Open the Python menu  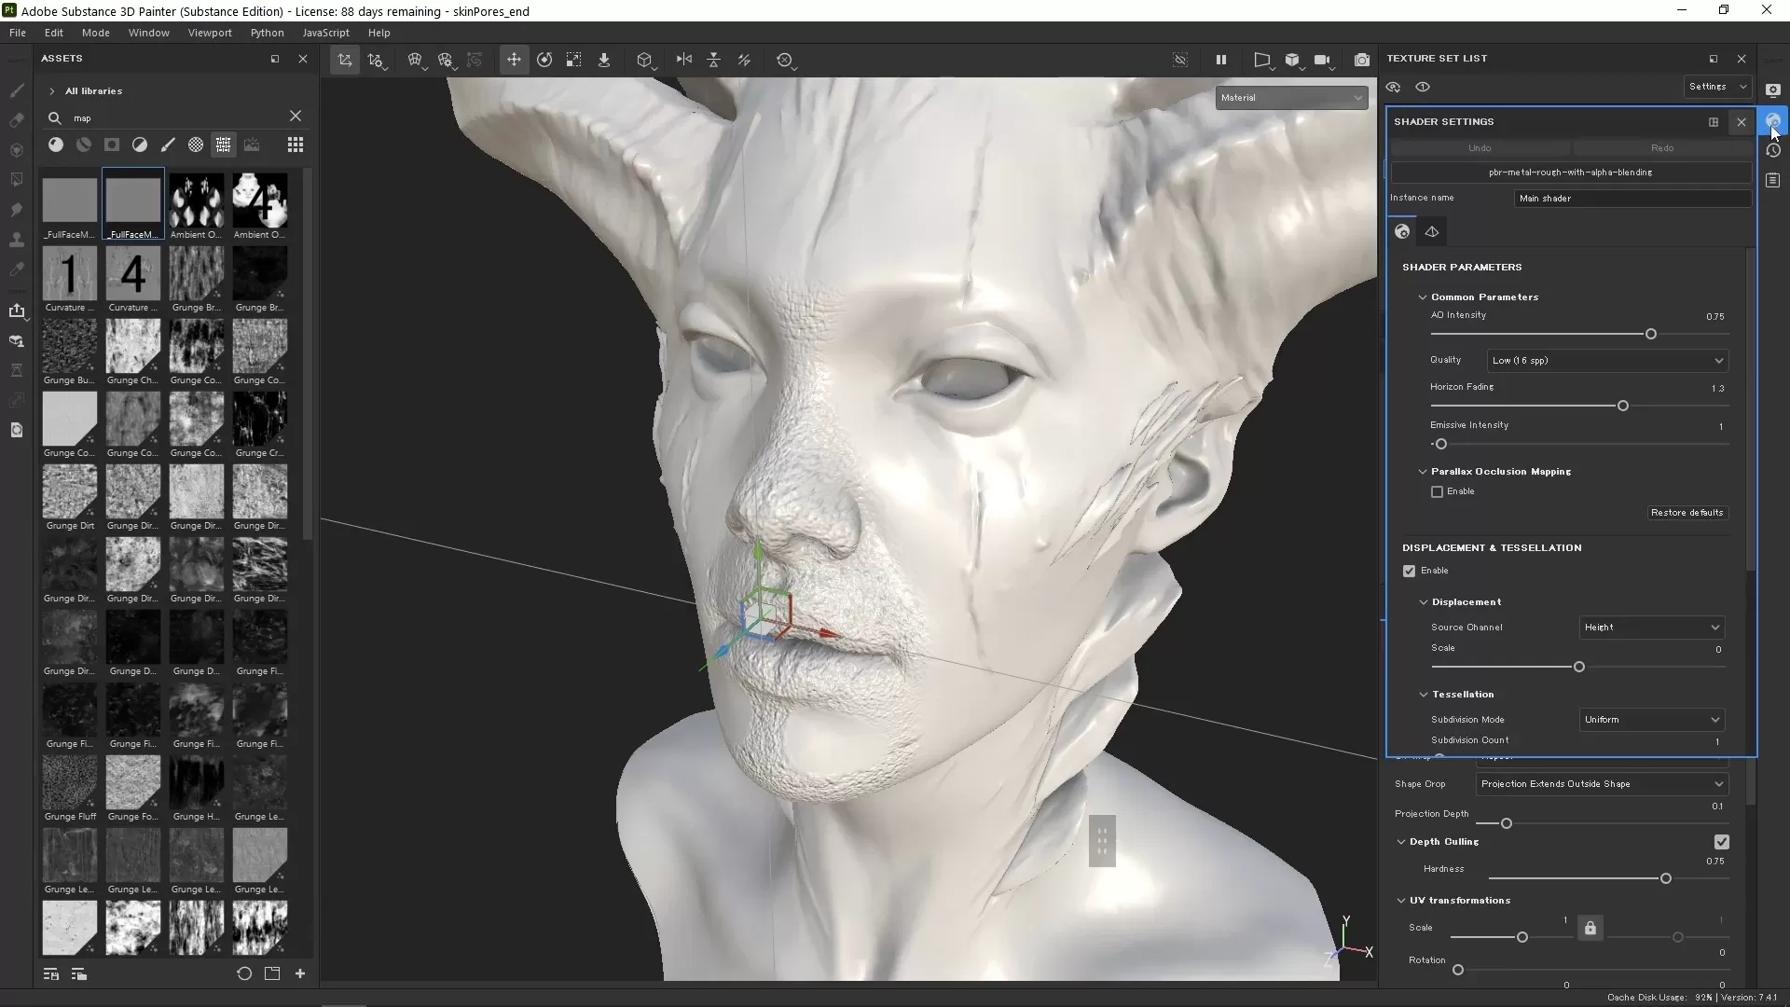[268, 33]
